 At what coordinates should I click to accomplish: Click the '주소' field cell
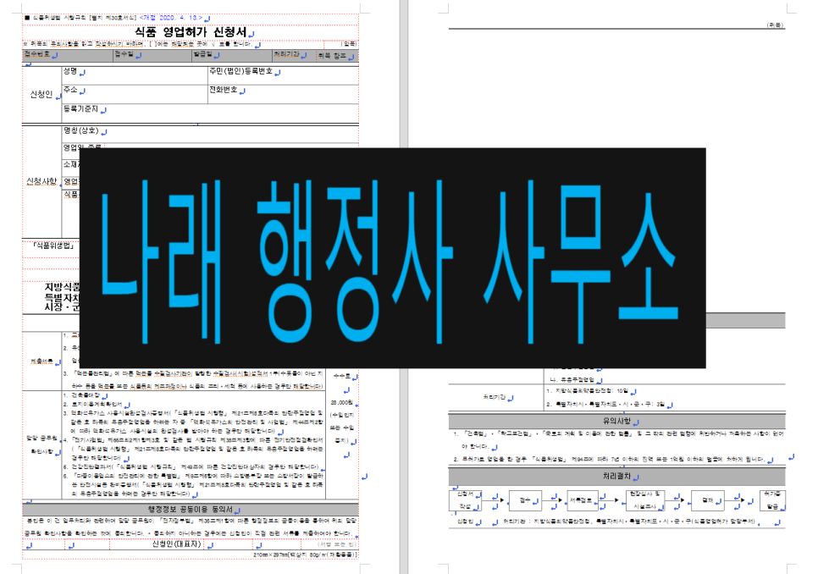(x=135, y=94)
